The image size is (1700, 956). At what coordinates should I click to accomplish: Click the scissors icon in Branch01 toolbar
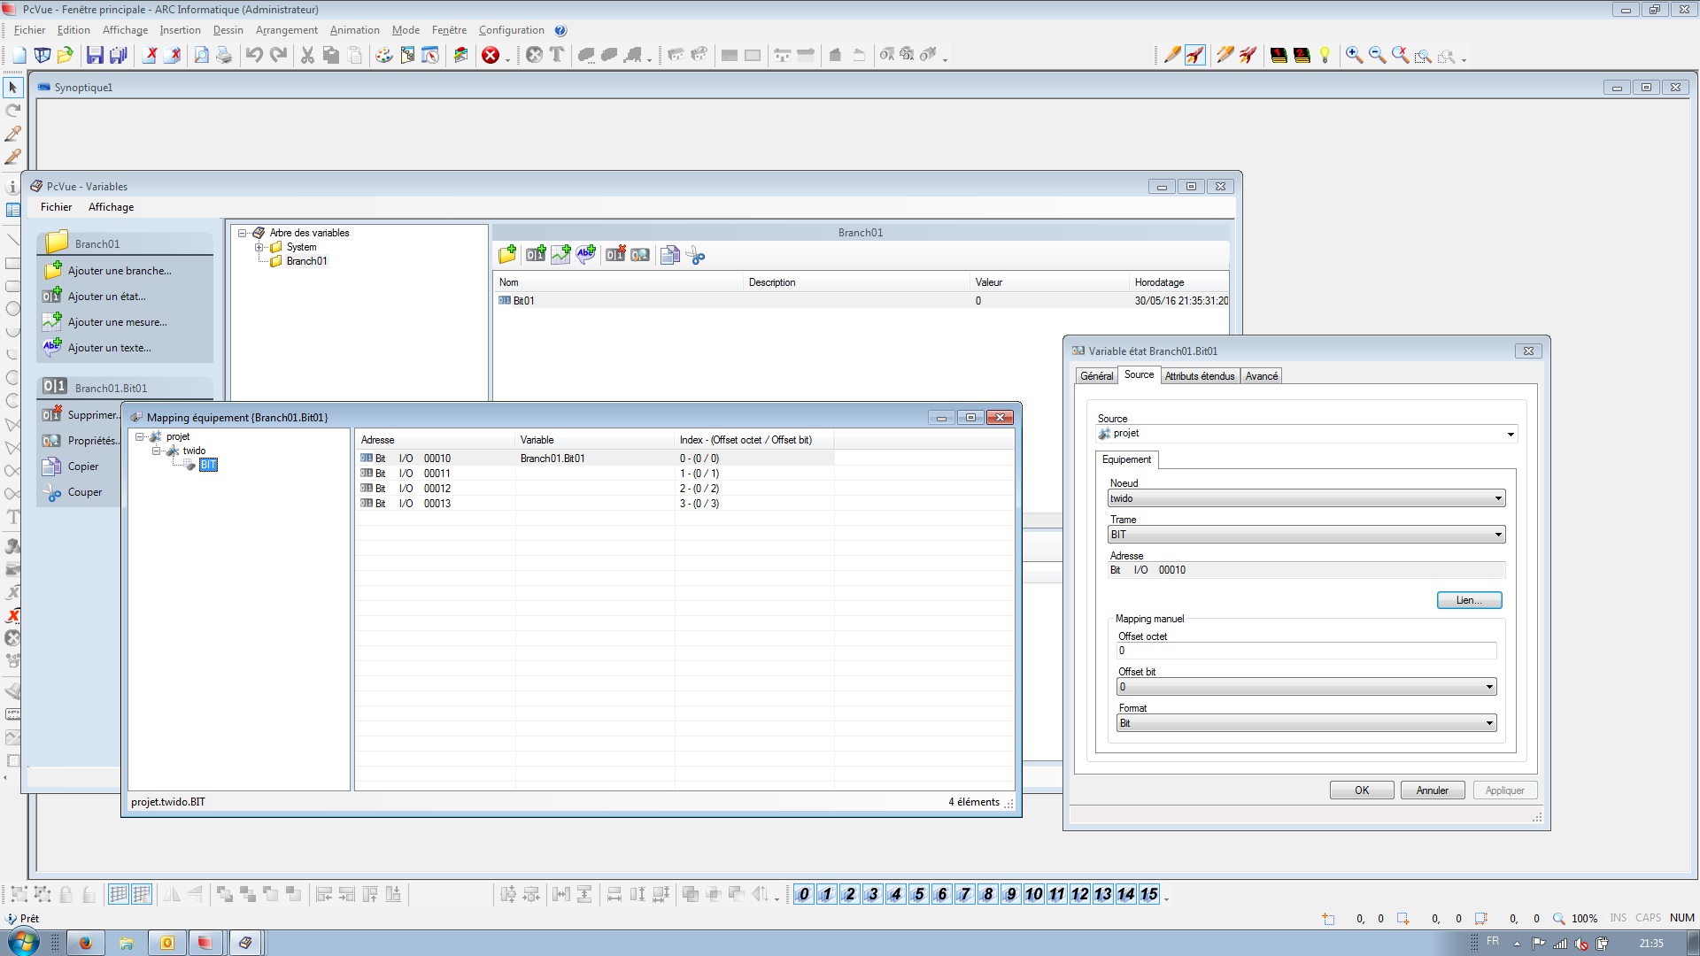coord(696,256)
